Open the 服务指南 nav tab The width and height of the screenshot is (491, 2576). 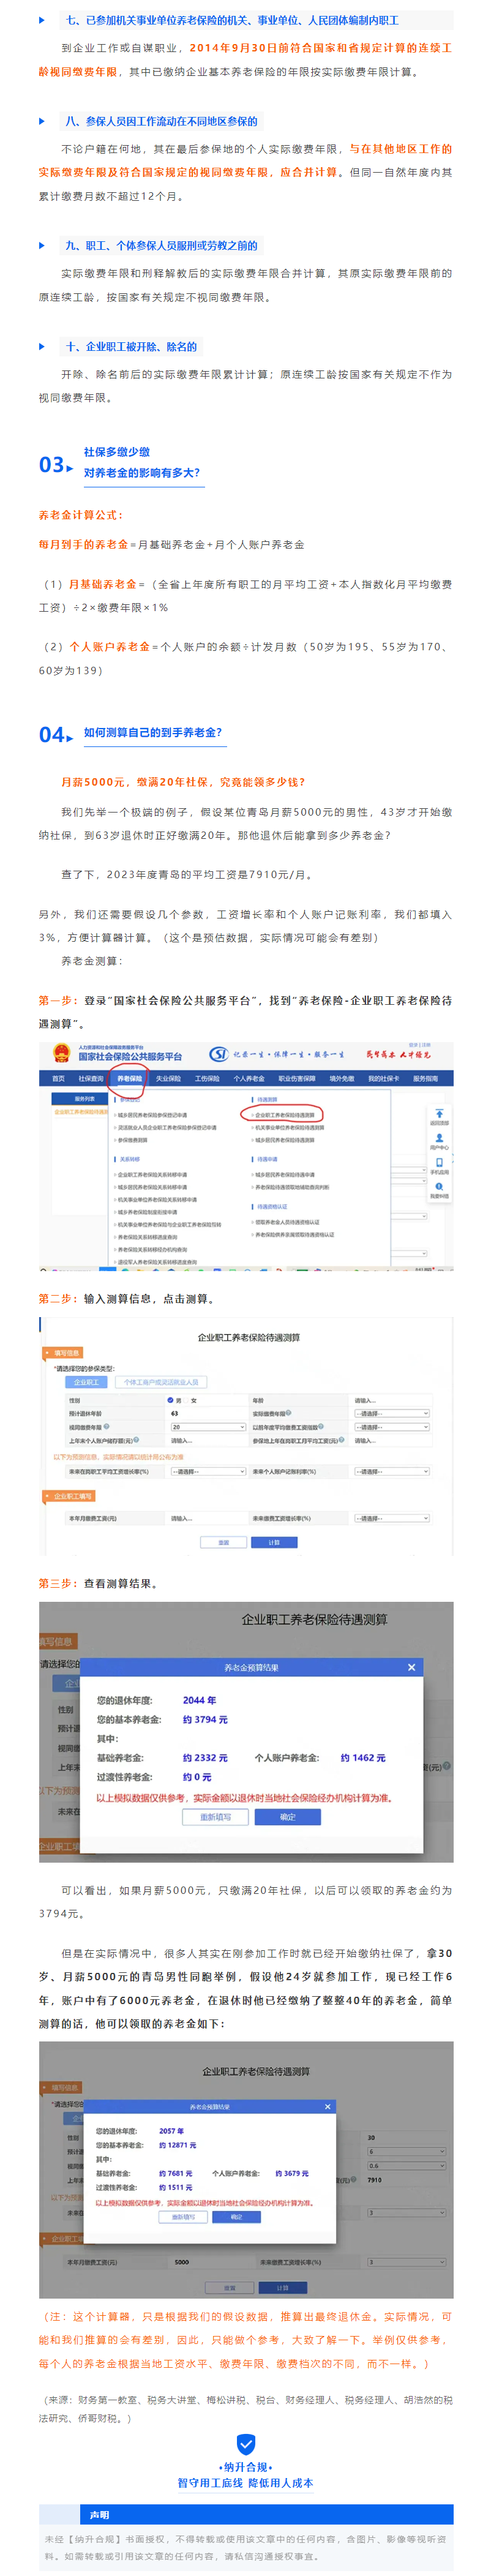tap(425, 1078)
